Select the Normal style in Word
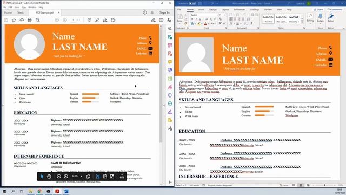Image resolution: width=346 pixels, height=195 pixels. [268, 18]
